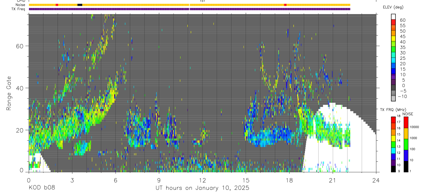
Task: Click ELEV colorbar label "35"
Action: tap(403, 47)
